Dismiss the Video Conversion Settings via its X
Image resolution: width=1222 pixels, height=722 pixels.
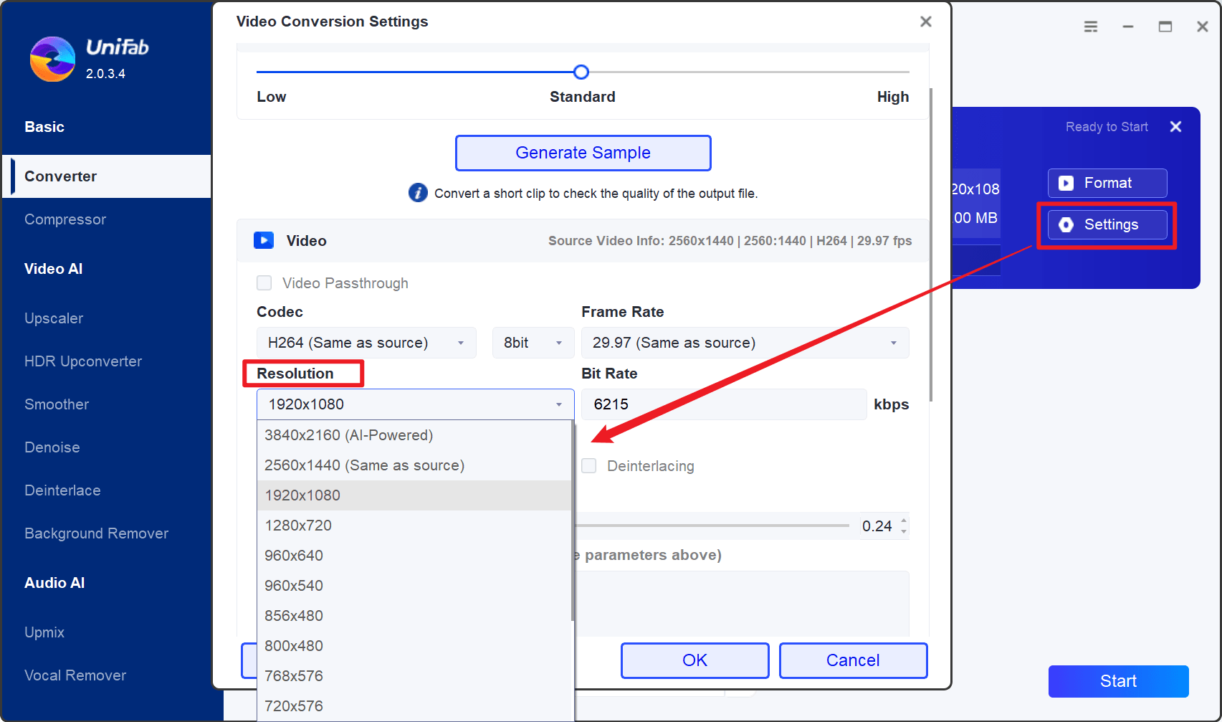925,22
